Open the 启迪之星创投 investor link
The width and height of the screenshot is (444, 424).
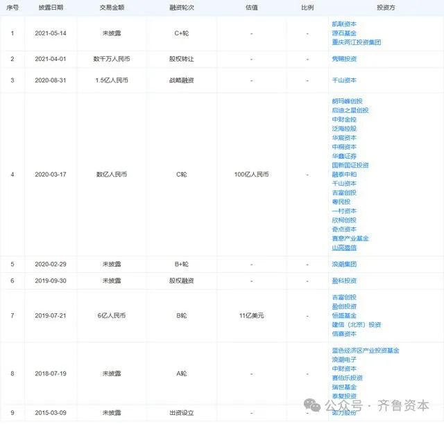[x=350, y=110]
